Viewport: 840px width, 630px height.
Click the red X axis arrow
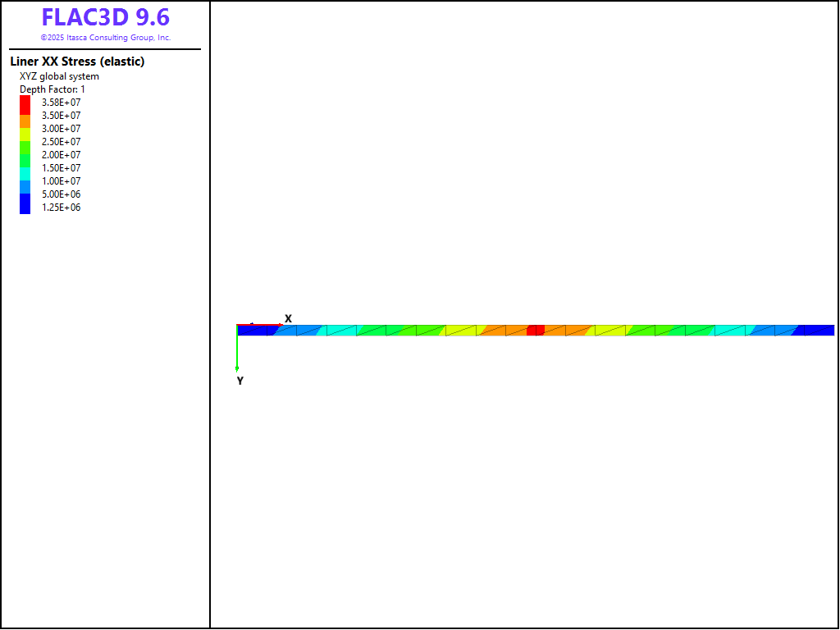click(x=261, y=326)
